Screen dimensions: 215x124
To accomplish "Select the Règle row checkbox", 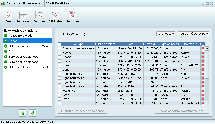I will [x=60, y=95].
